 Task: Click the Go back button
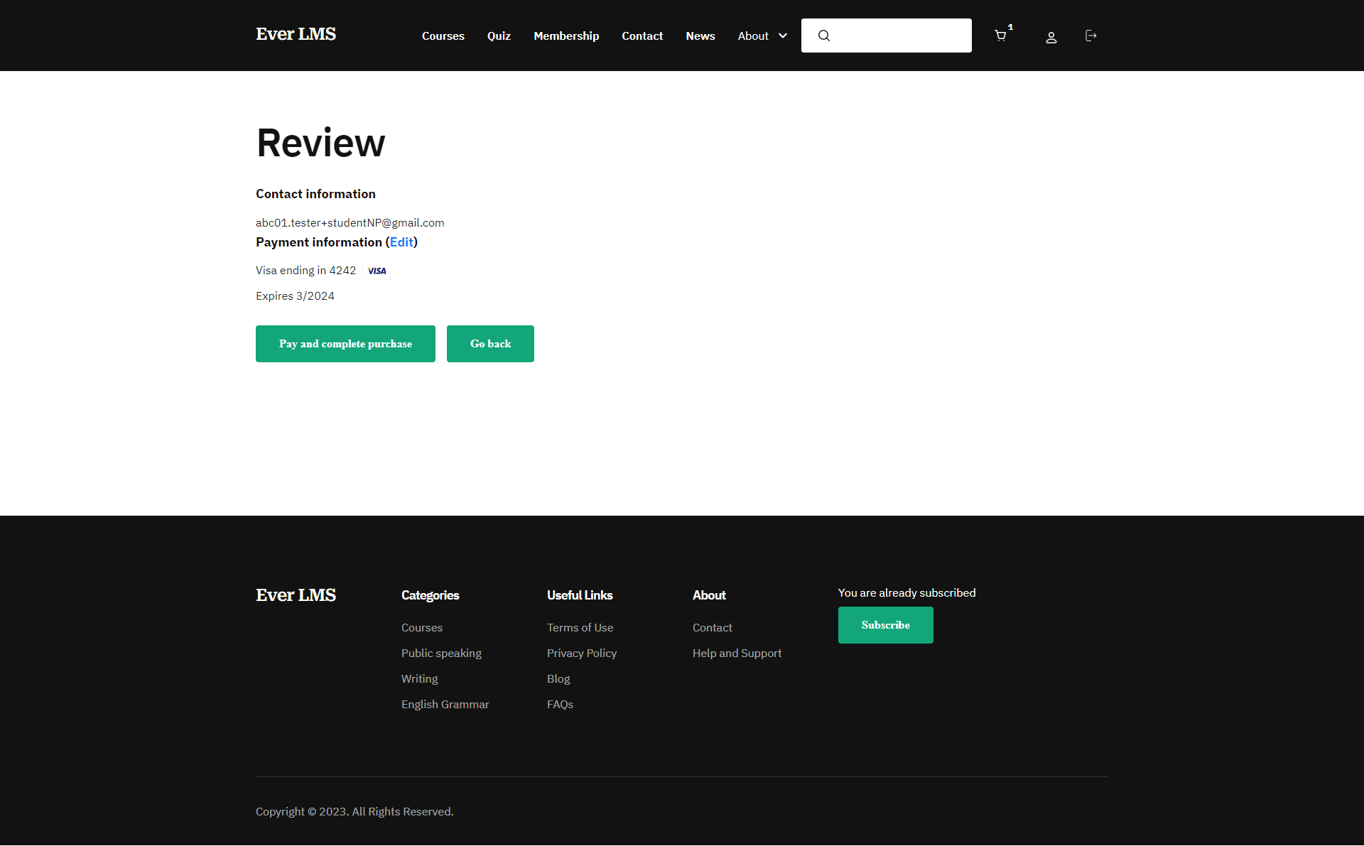490,344
